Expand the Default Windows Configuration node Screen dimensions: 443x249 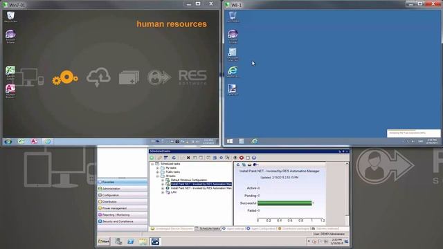[163, 180]
